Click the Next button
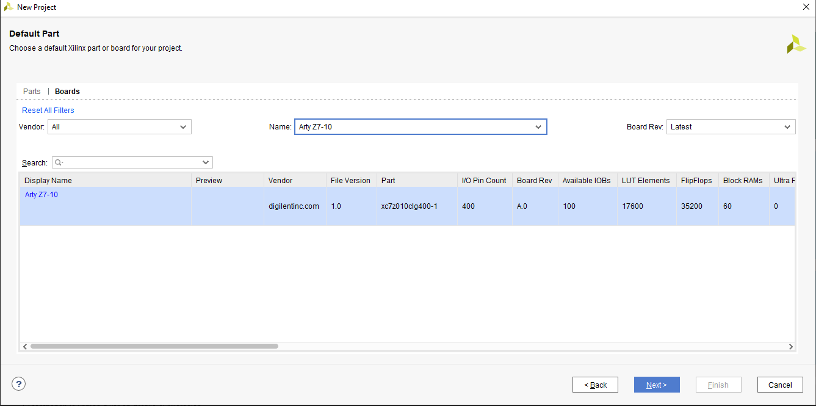This screenshot has width=816, height=406. (x=657, y=385)
